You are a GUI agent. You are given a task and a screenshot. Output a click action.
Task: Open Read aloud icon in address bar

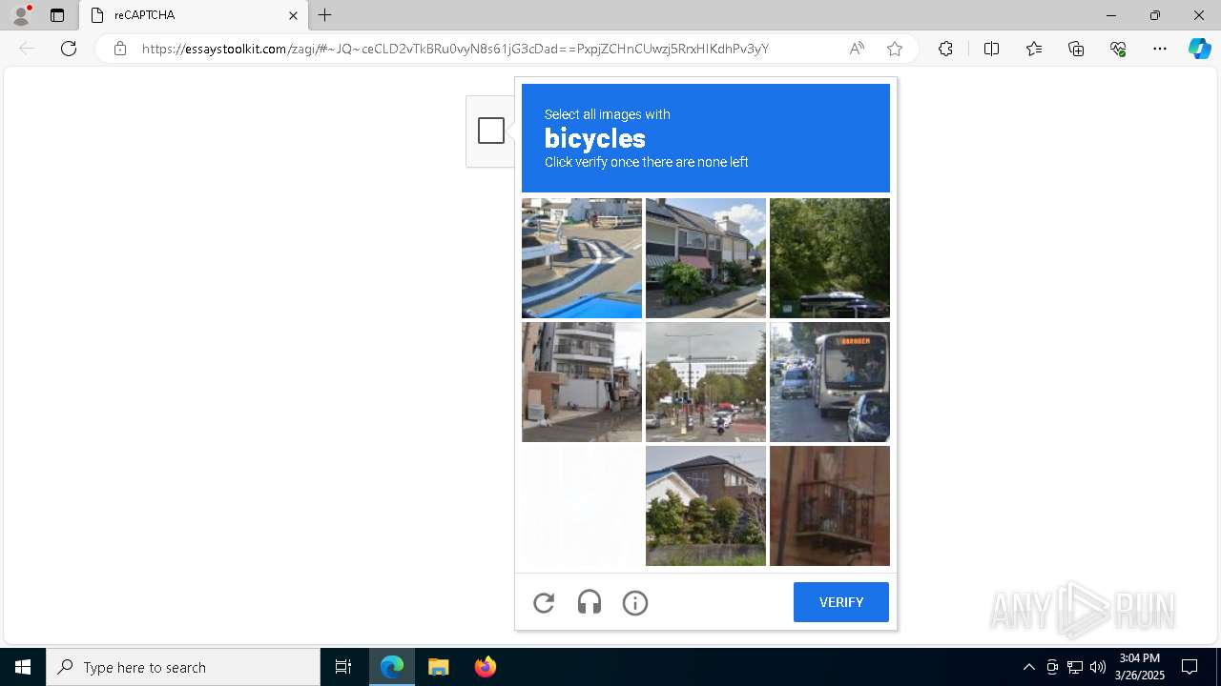857,49
